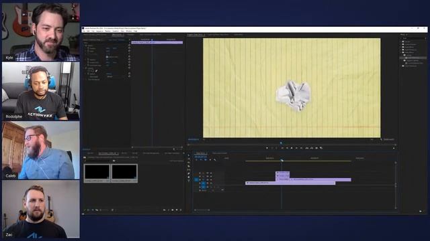Viewport: 430px width, 241px height.
Task: Open the Program monitor zoom level dropdown
Action: [x=205, y=139]
